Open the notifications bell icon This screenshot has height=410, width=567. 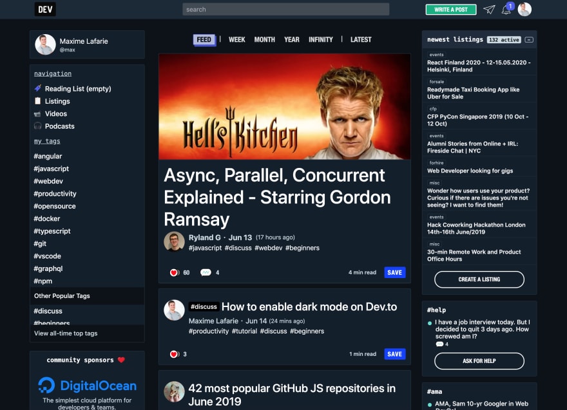pyautogui.click(x=506, y=10)
